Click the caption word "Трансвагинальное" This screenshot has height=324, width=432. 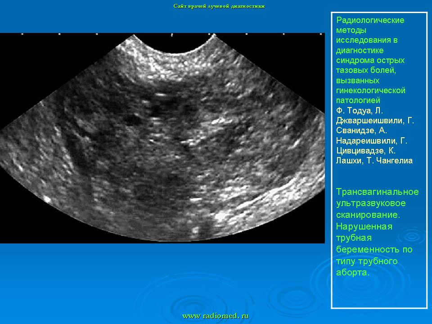[x=377, y=192]
